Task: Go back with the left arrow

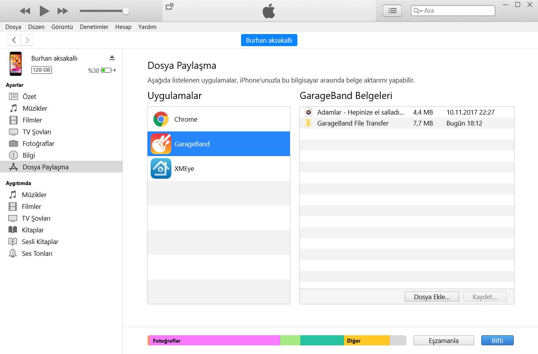Action: [14, 40]
